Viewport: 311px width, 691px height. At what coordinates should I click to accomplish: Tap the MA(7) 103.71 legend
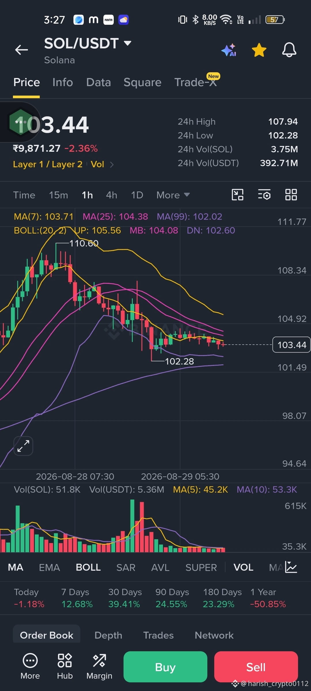point(43,217)
